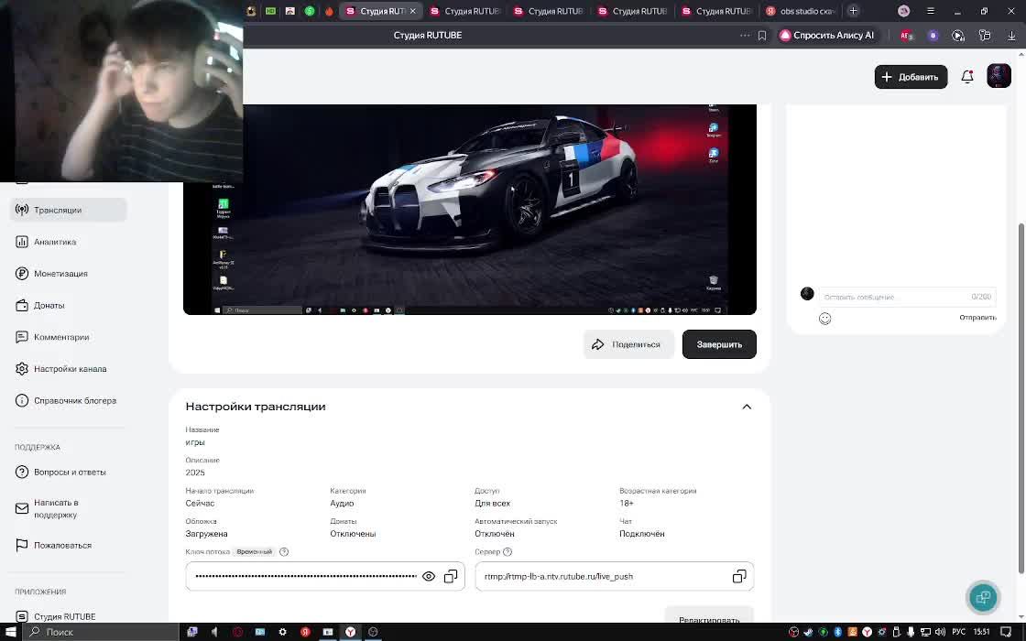
Task: Open Студия RUTUBE app link
Action: pos(64,616)
